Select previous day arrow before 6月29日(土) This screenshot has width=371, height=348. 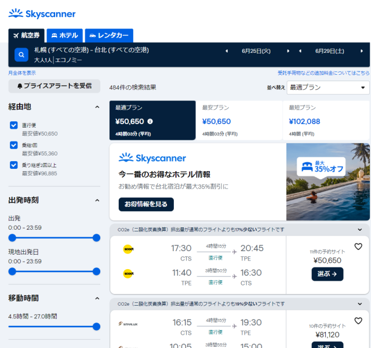[x=300, y=51]
